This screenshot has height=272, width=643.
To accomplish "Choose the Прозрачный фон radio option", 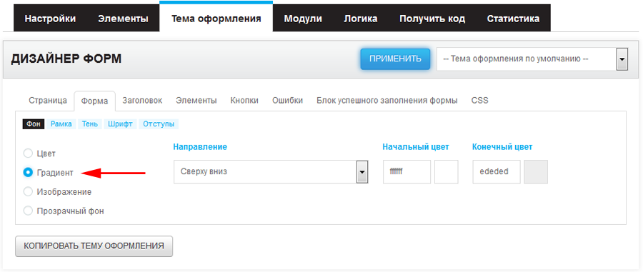I will pyautogui.click(x=28, y=211).
